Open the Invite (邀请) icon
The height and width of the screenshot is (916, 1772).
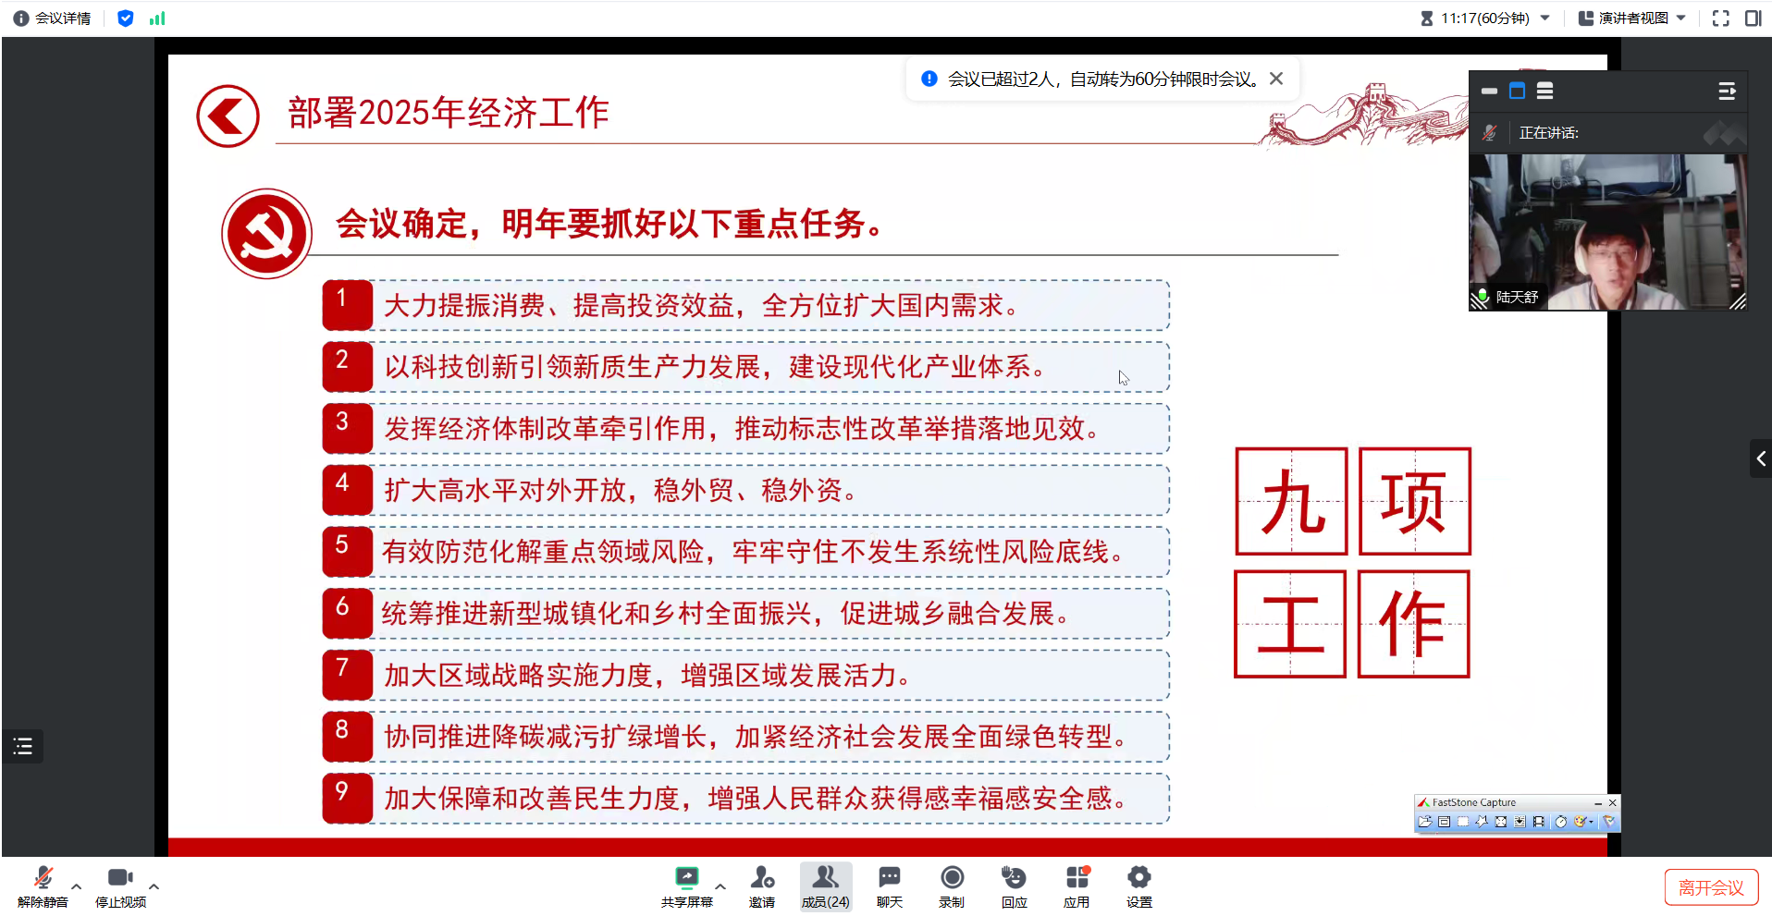(x=762, y=878)
